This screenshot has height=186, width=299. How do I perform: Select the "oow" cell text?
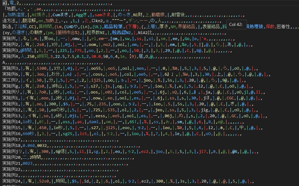click(x=97, y=98)
